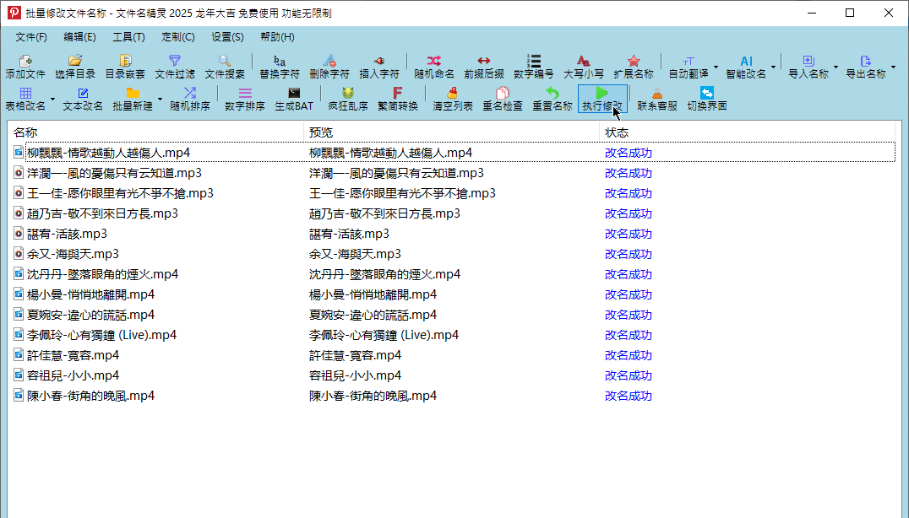
Task: Click preview cell 陳小春-街角的晚風.mp4
Action: pos(373,396)
